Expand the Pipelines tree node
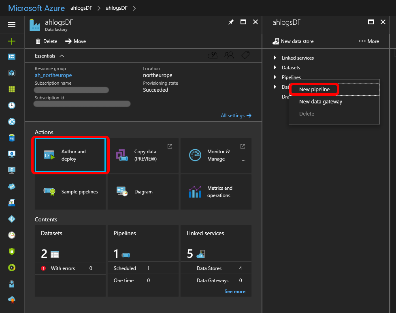 (275, 77)
